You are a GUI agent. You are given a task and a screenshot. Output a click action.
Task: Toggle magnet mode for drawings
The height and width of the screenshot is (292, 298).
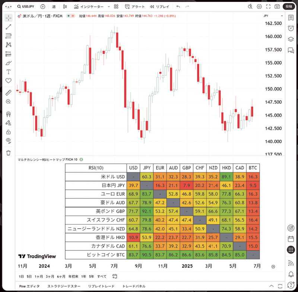9,114
